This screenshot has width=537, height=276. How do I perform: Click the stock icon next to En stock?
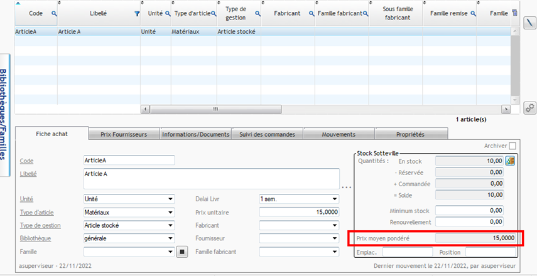pyautogui.click(x=510, y=161)
